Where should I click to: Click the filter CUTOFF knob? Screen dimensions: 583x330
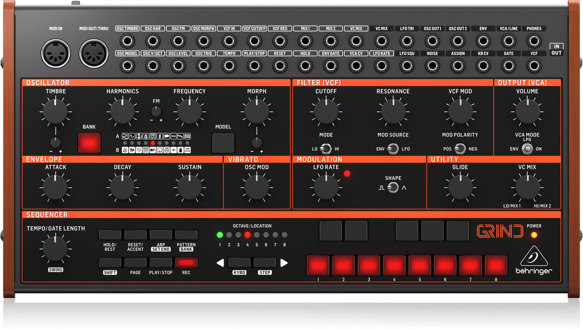(x=325, y=111)
